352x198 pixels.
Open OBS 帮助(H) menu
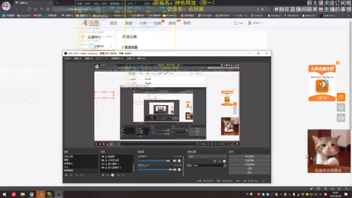(141, 59)
